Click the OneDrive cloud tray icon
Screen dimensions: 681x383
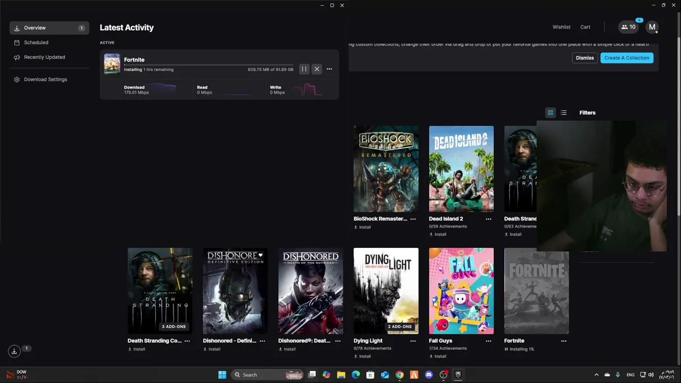coord(607,375)
